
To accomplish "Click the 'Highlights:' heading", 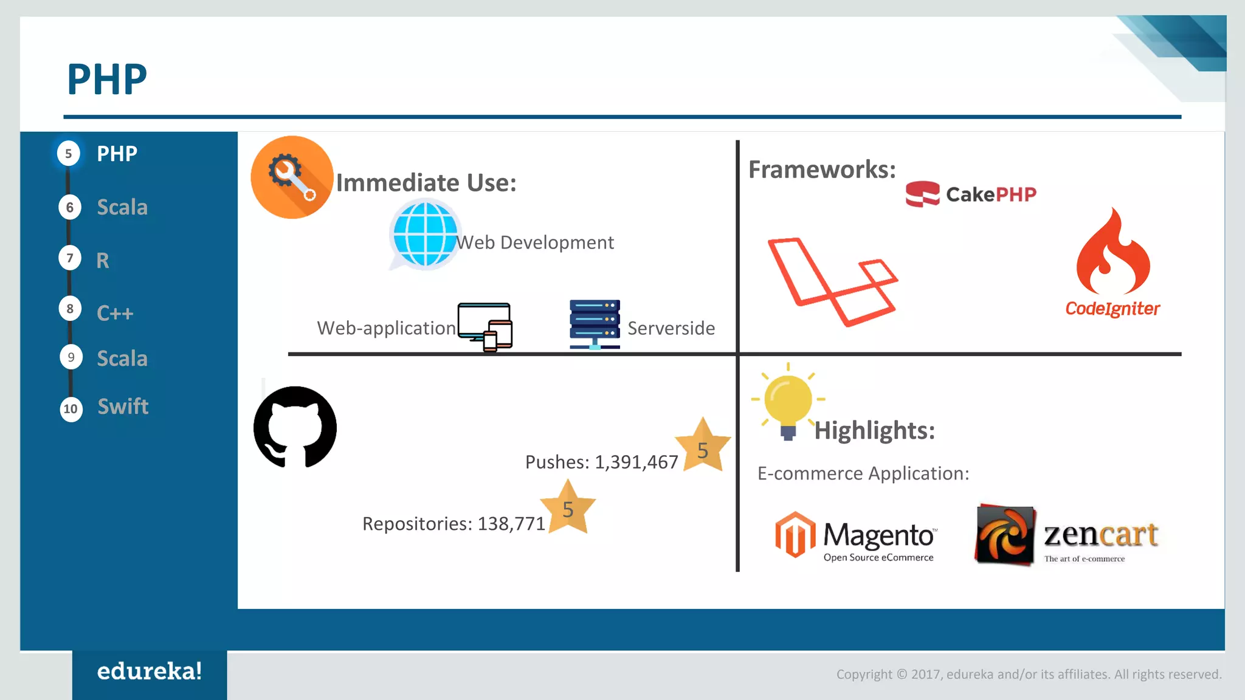I will coord(874,431).
